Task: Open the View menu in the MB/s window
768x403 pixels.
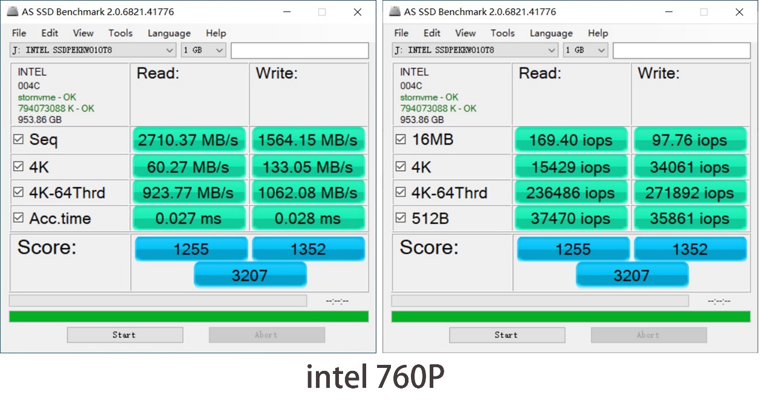Action: [84, 33]
